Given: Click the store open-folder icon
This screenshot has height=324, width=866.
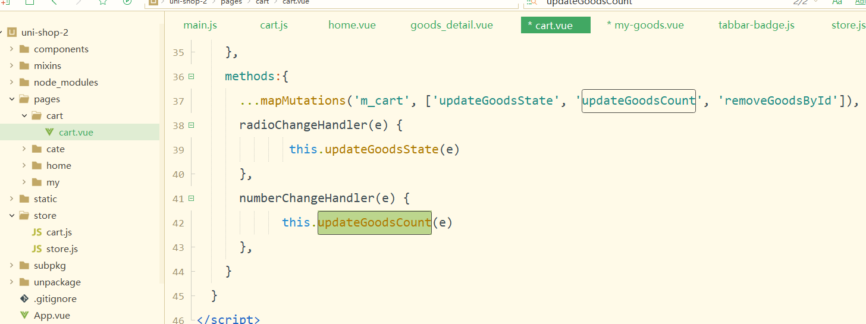Looking at the screenshot, I should (x=24, y=216).
